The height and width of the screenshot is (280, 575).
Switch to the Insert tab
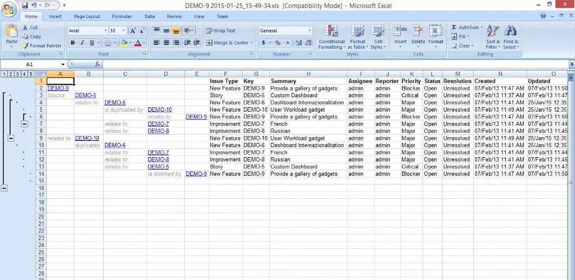pyautogui.click(x=56, y=16)
